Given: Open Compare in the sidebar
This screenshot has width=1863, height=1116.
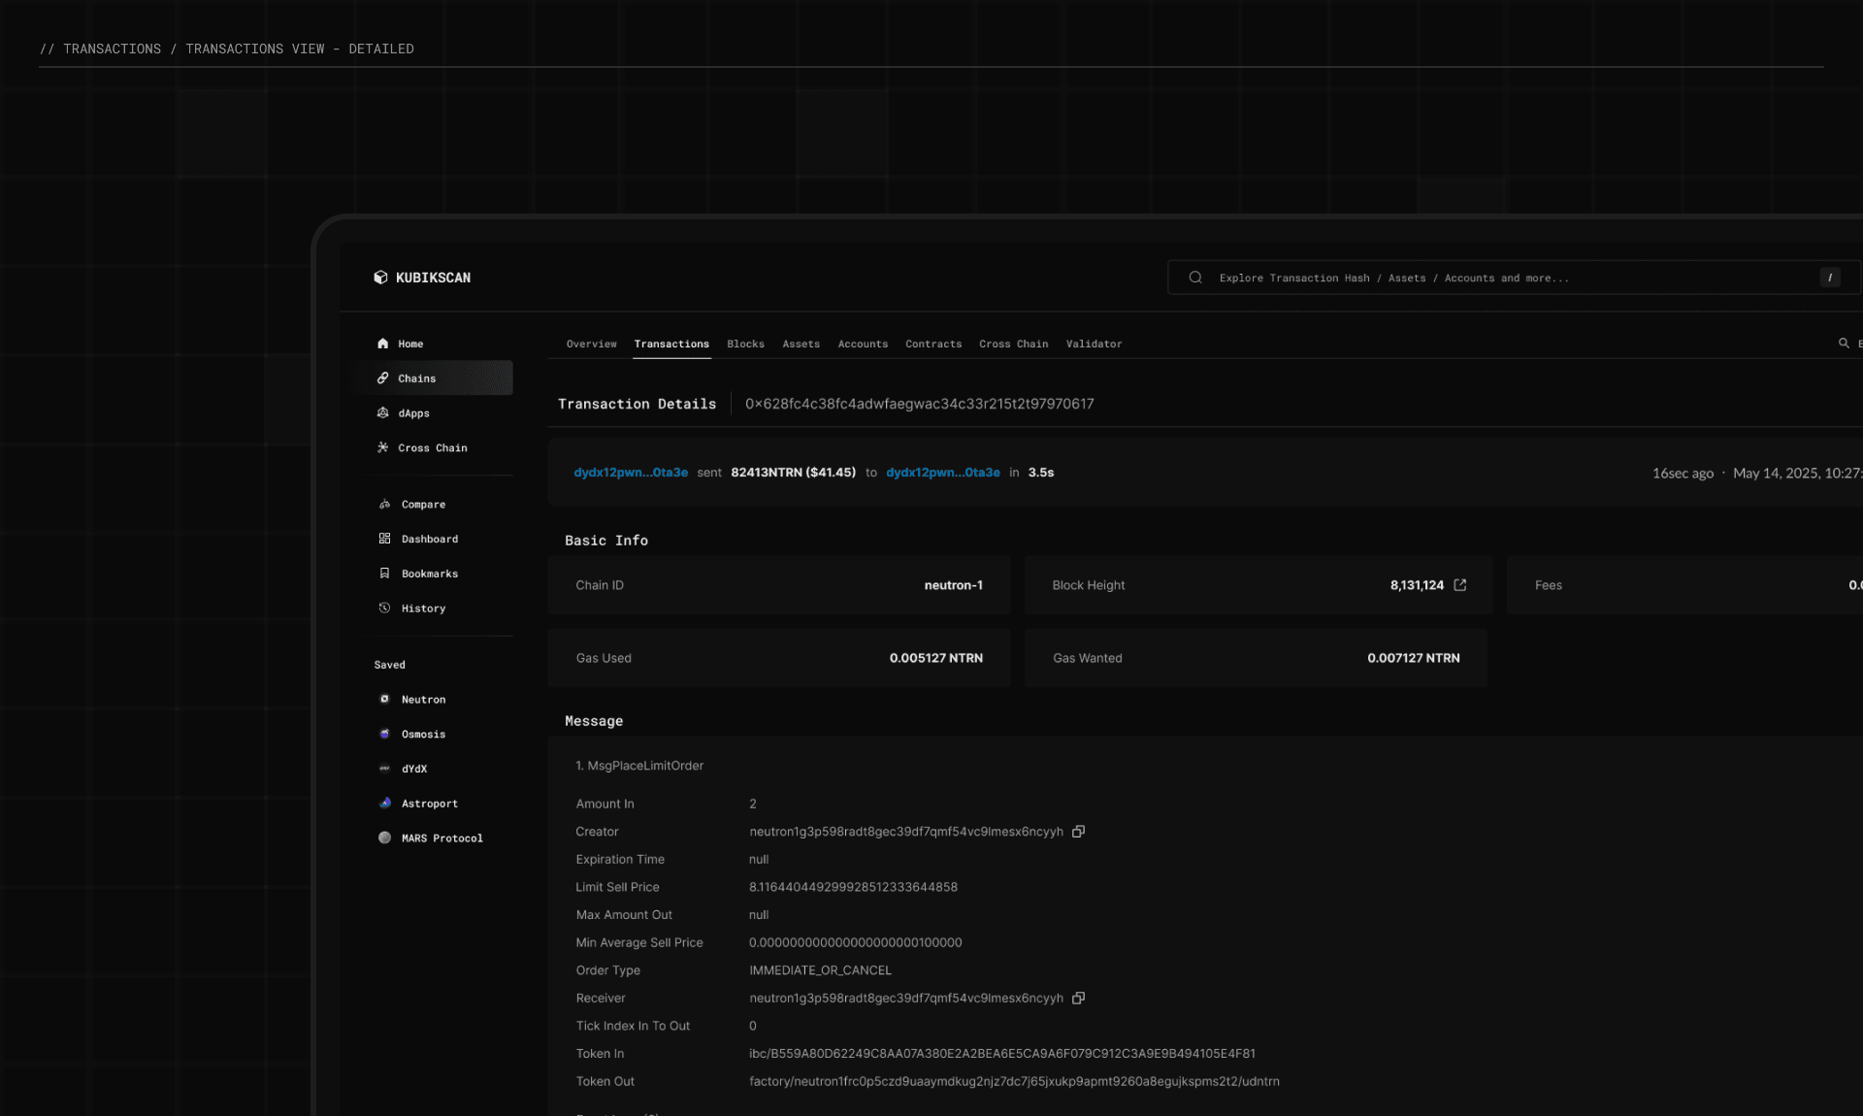Looking at the screenshot, I should pos(423,505).
